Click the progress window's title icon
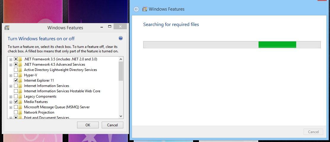This screenshot has height=142, width=330. 145,9
